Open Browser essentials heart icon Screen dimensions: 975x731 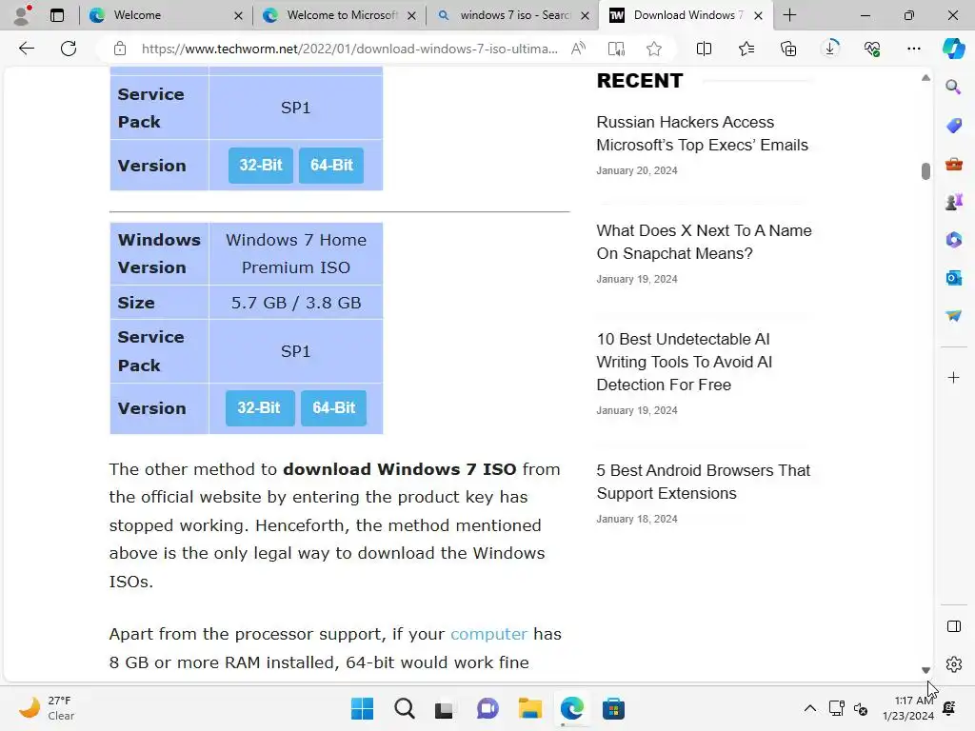(x=872, y=49)
